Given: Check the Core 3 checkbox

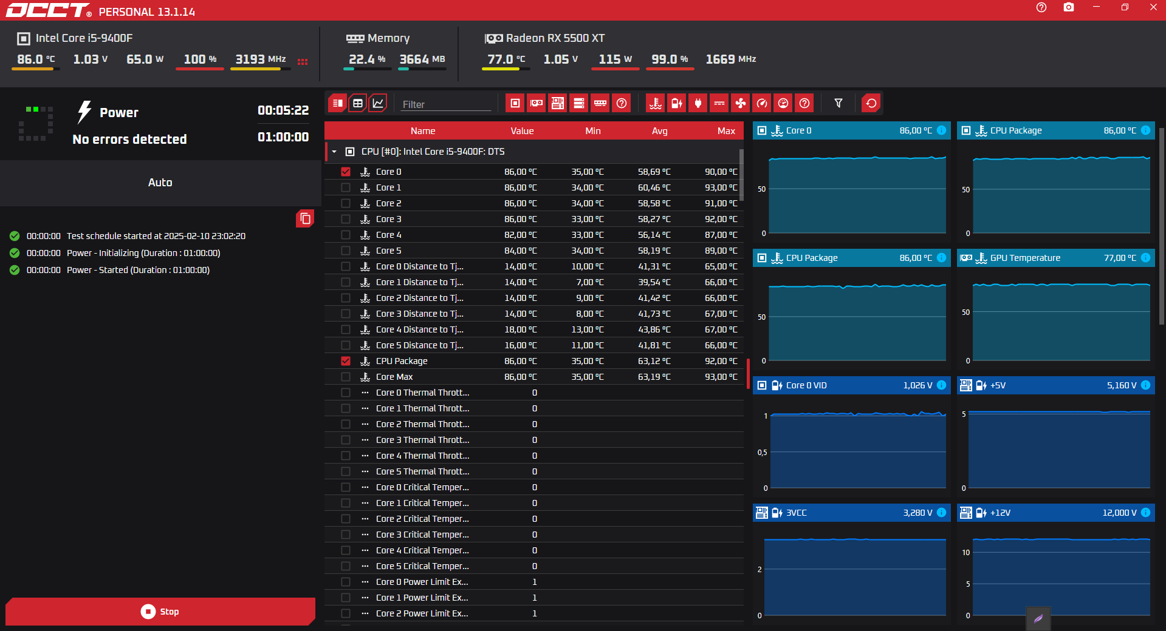Looking at the screenshot, I should coord(346,219).
